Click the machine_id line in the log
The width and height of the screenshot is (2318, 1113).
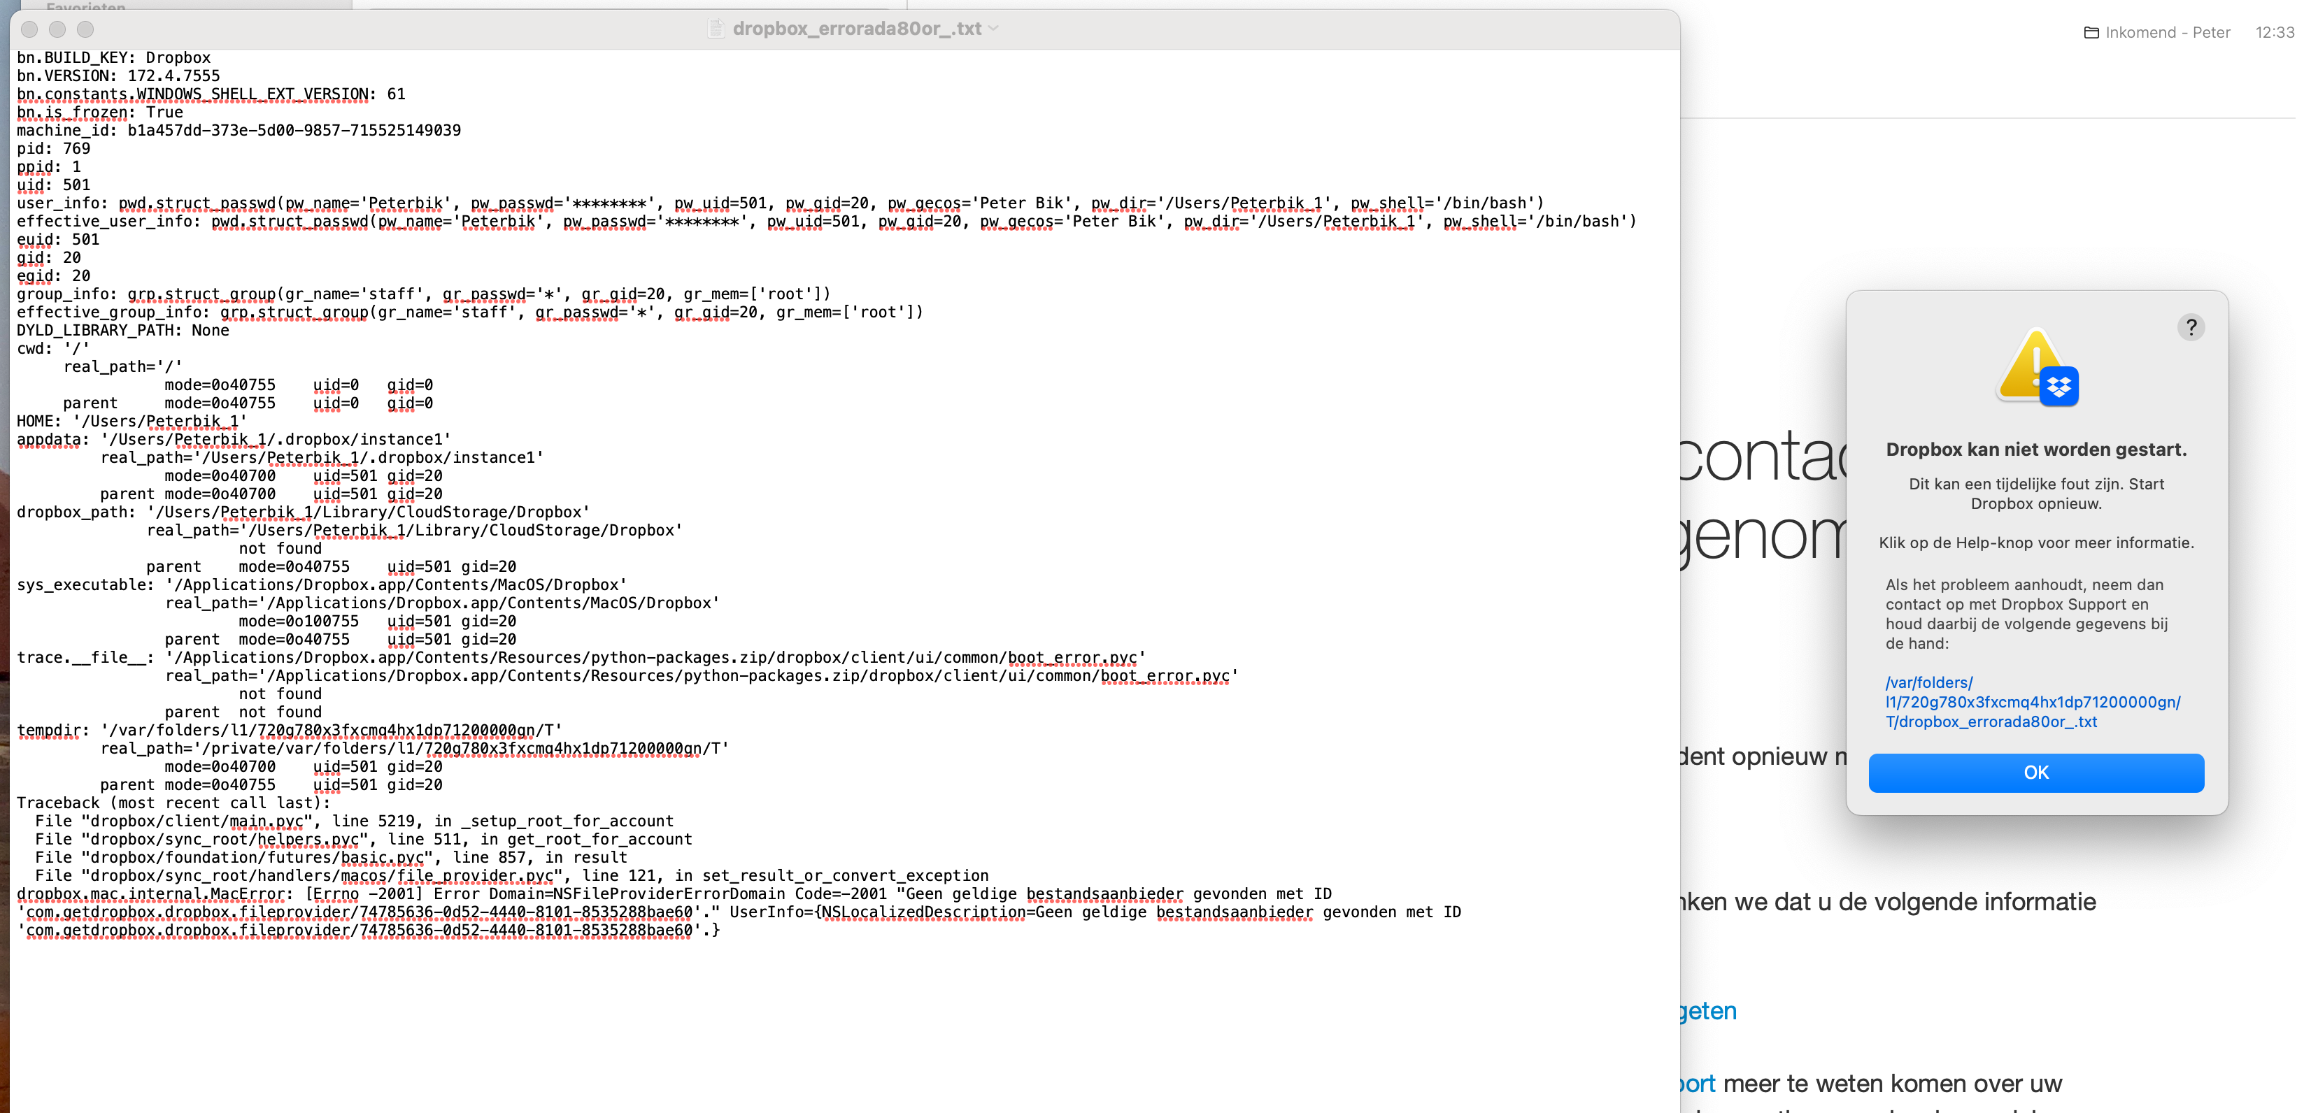(x=239, y=131)
